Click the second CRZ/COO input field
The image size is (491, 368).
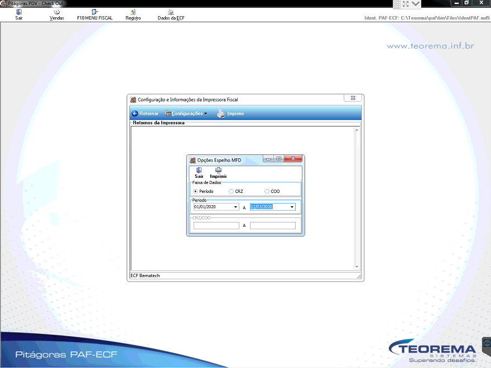(x=273, y=226)
